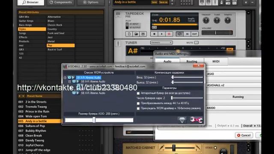Open the Tuner mode dropdown
The image size is (274, 154).
pyautogui.click(x=161, y=42)
